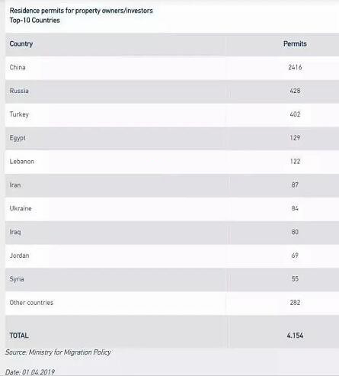Click the 122 value for Lebanon
The width and height of the screenshot is (339, 376).
tap(295, 162)
